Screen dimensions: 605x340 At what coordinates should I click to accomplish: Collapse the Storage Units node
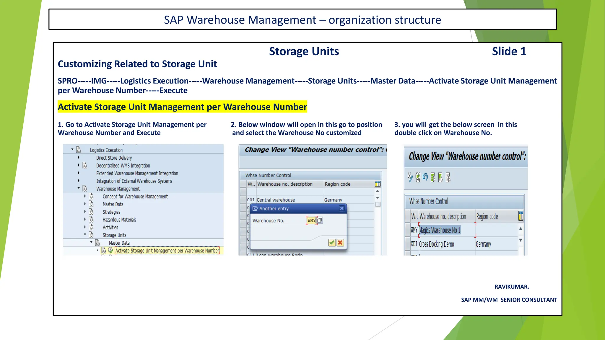click(85, 234)
